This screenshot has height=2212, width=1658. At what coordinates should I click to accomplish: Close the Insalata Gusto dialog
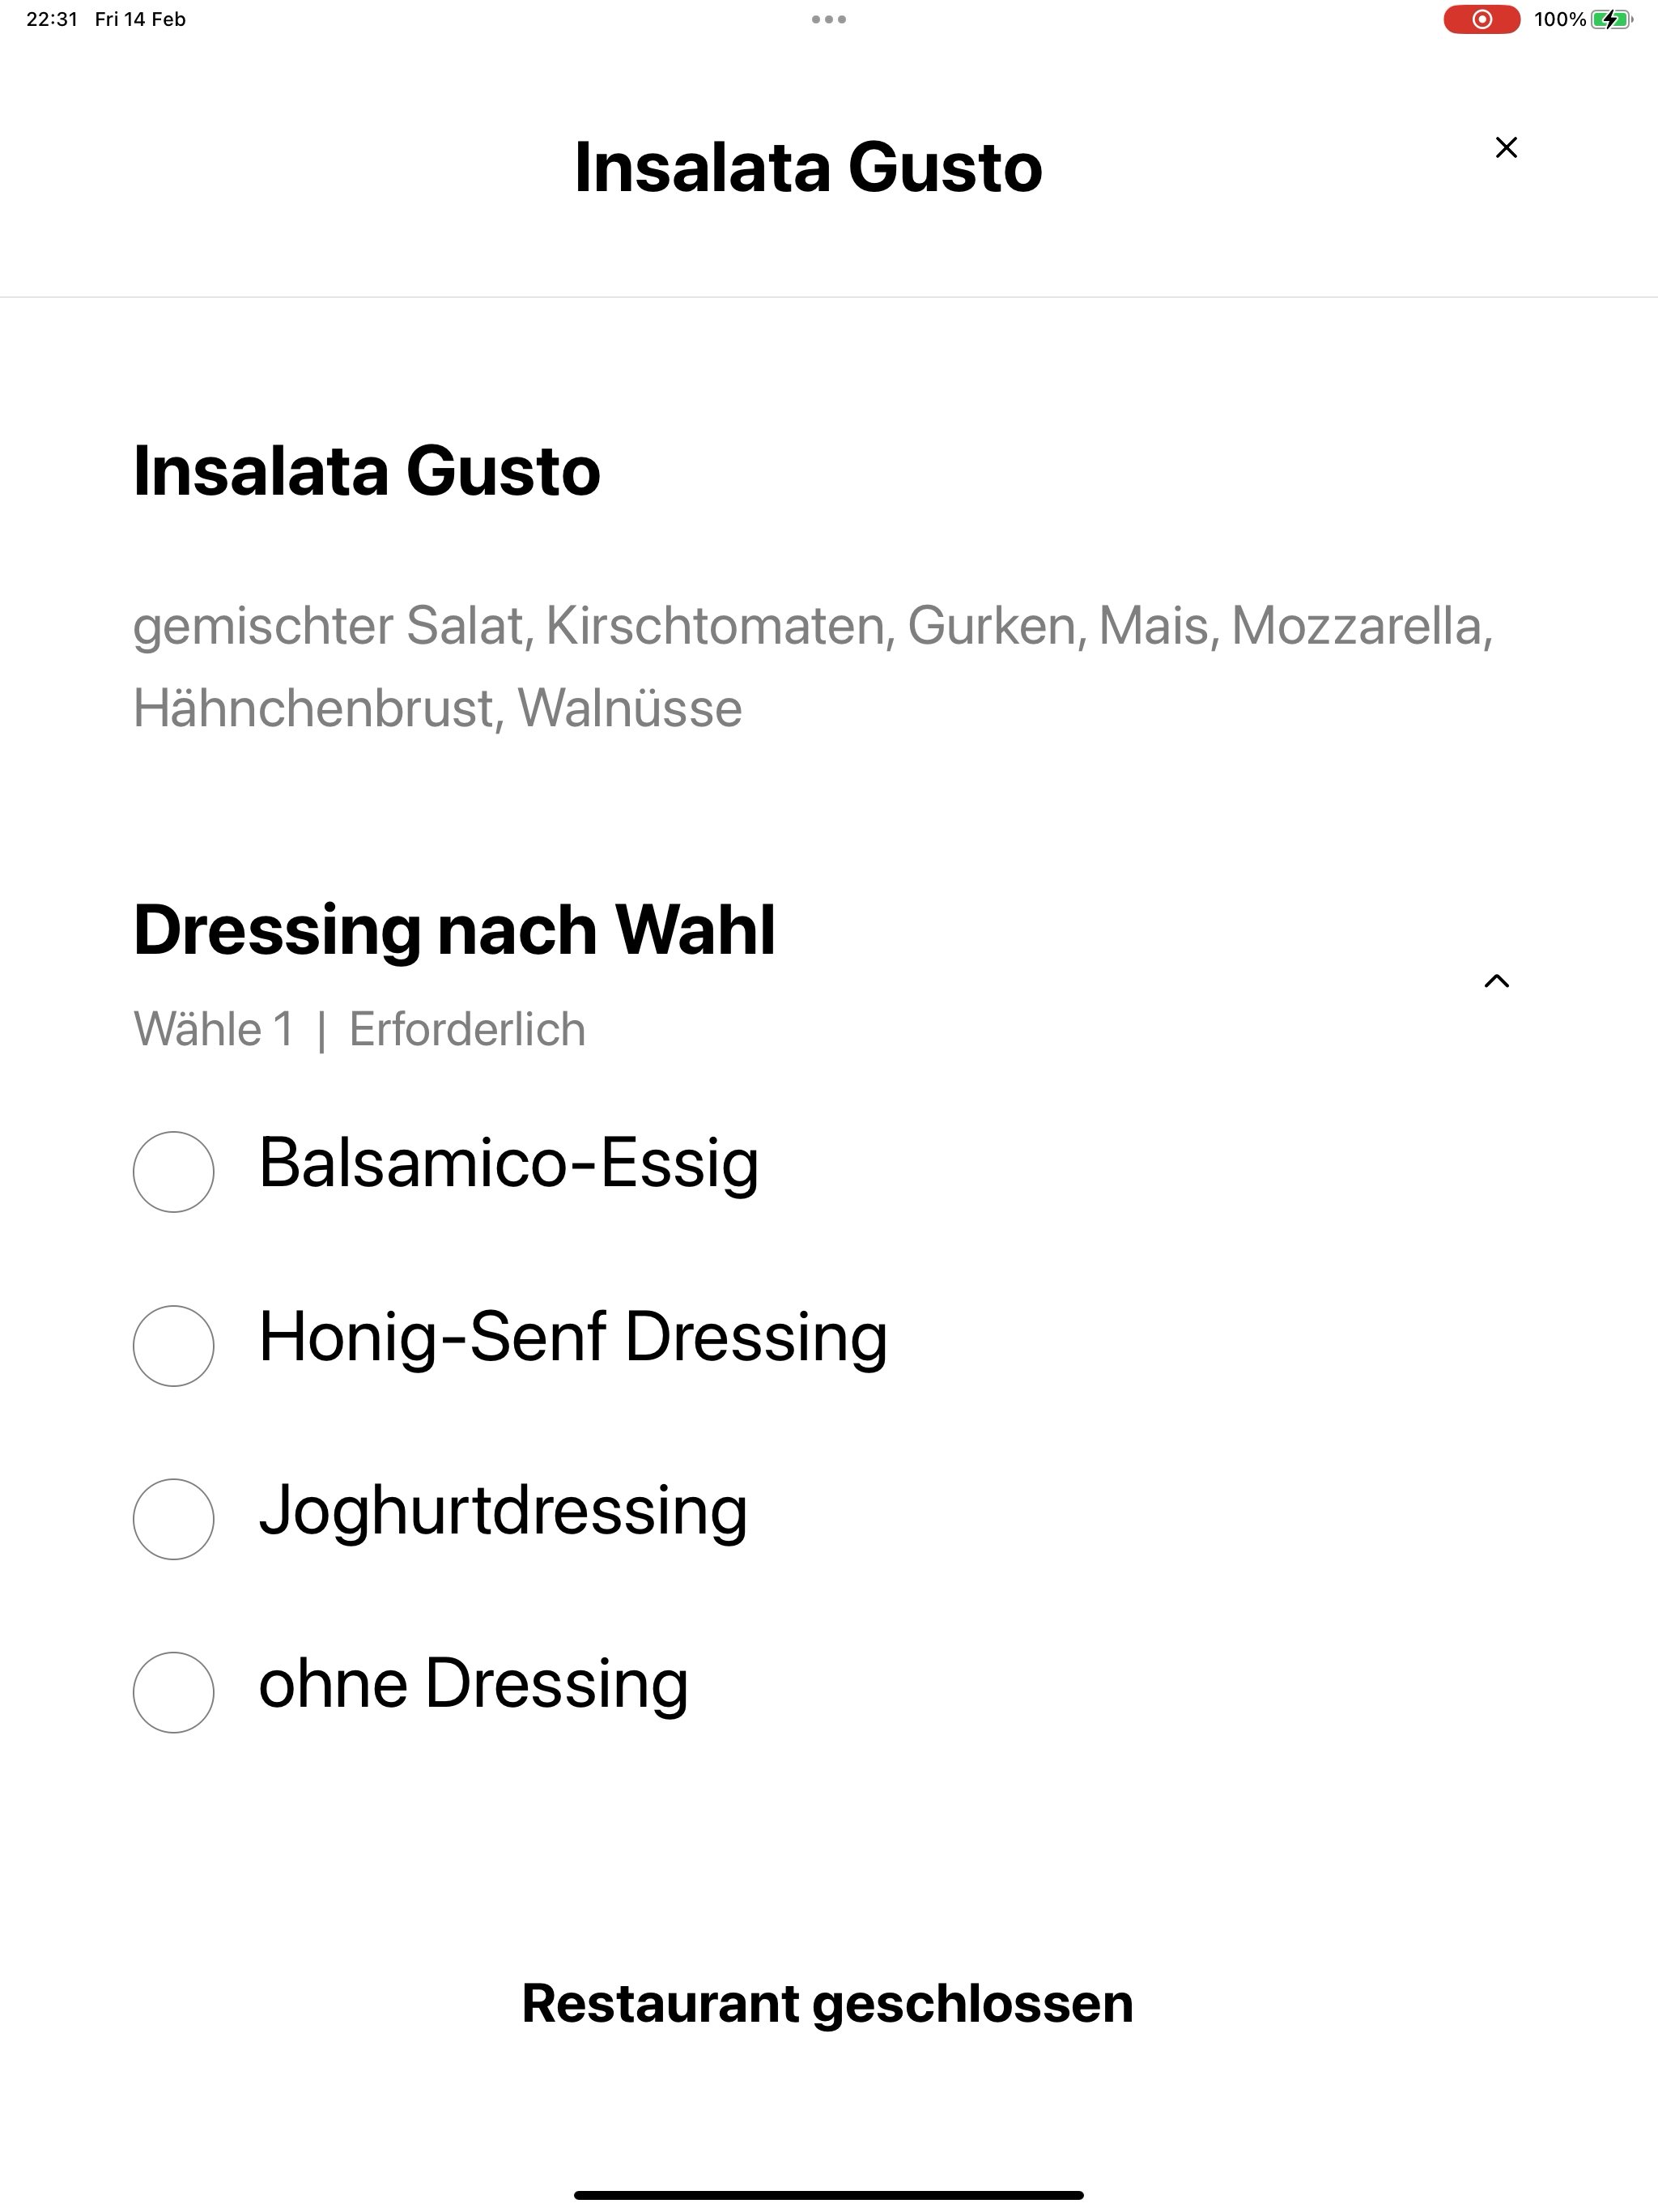(x=1506, y=147)
